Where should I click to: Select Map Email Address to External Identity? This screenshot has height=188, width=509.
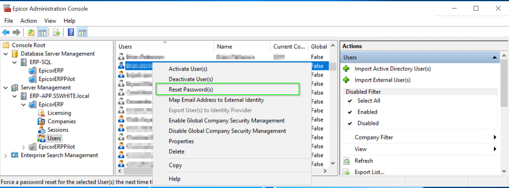click(x=216, y=100)
